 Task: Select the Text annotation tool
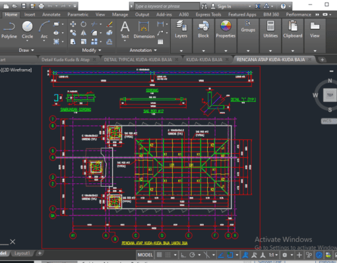click(125, 30)
